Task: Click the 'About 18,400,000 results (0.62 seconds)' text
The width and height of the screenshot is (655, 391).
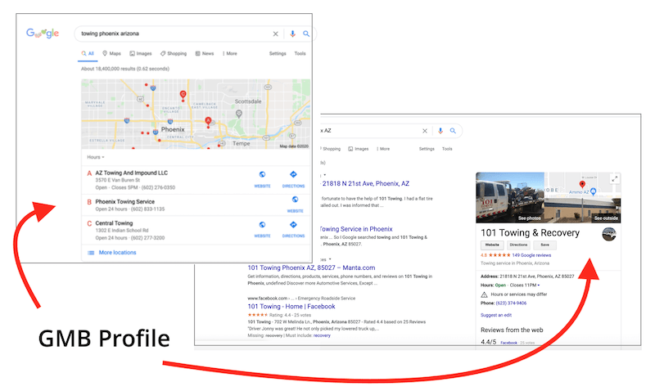Action: tap(125, 69)
